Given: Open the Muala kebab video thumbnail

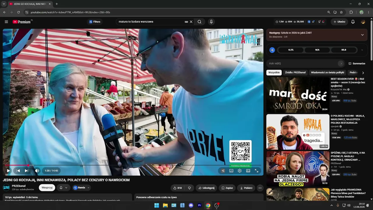Looking at the screenshot, I should (298, 132).
